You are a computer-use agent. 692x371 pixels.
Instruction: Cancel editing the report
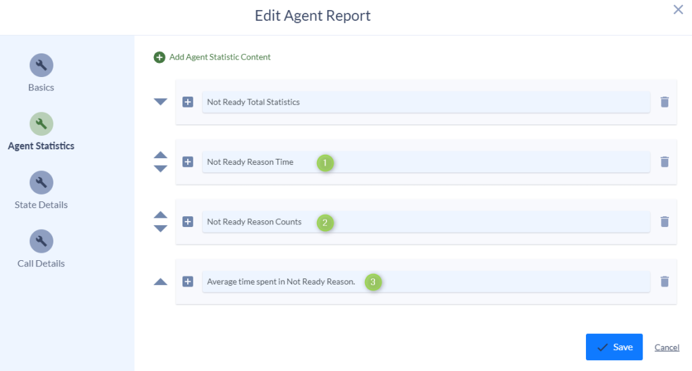coord(667,347)
